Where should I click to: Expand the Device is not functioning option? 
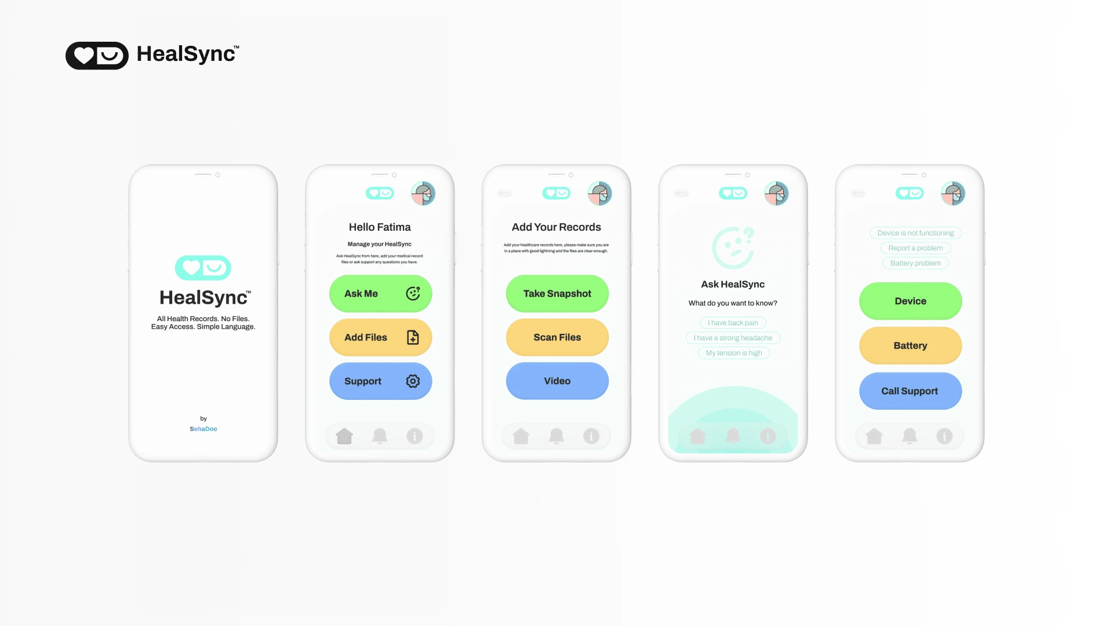pos(914,233)
